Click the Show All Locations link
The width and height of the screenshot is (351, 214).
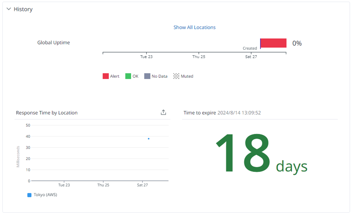click(x=194, y=27)
